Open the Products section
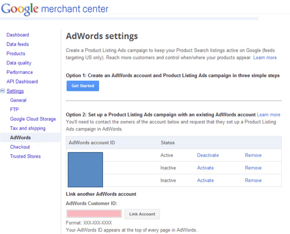Viewport: 290px width, 234px height. coord(16,53)
